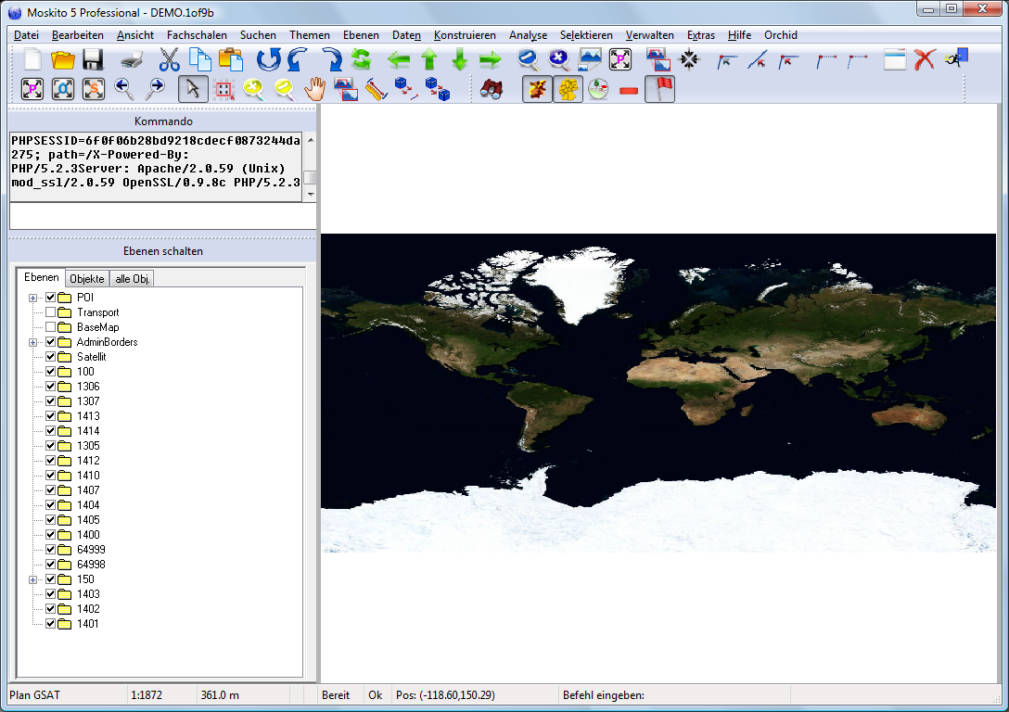Enable the Transport layer checkbox

[x=51, y=312]
